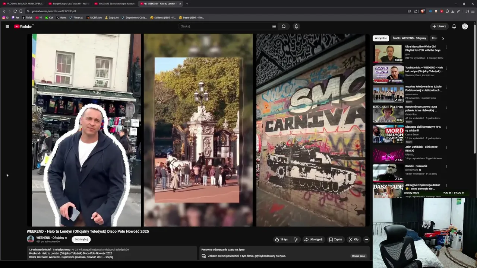
Task: Go back in the browser
Action: click(x=4, y=11)
